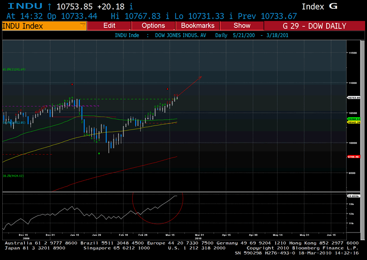Click the red arrowhead at trend projection tip

200,77
